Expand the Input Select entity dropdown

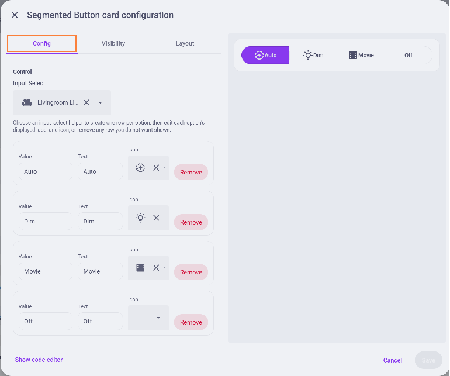point(100,102)
